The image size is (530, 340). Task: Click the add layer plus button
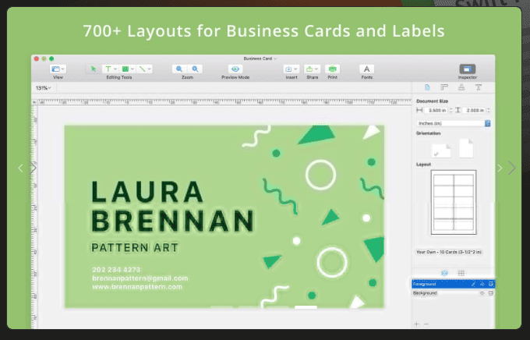417,324
